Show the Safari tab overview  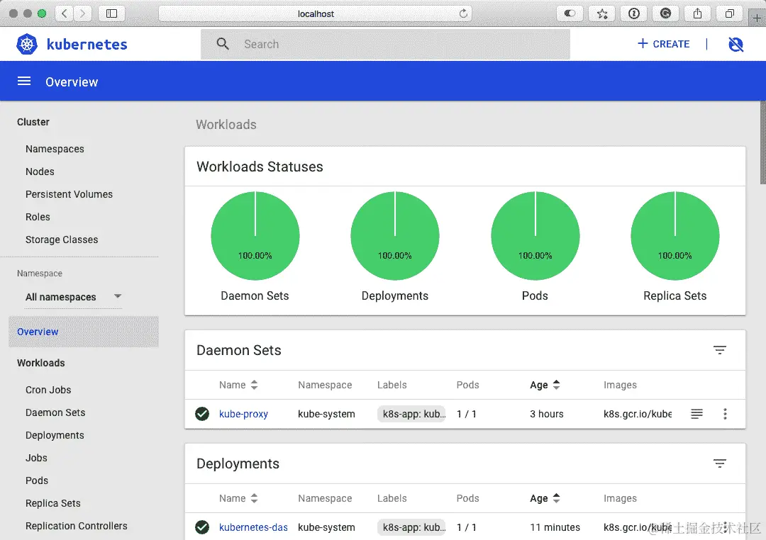point(729,13)
